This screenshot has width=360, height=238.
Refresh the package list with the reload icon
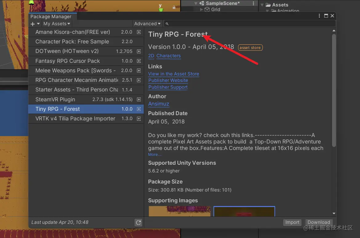pyautogui.click(x=139, y=222)
